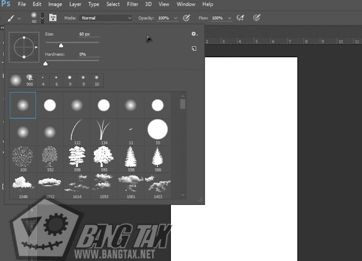Click the Hardness value field 0%
The image size is (362, 261).
click(89, 54)
